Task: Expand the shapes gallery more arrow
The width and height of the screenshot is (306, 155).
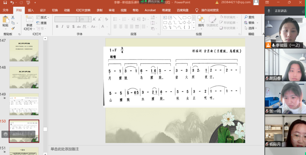Action: 194,28
